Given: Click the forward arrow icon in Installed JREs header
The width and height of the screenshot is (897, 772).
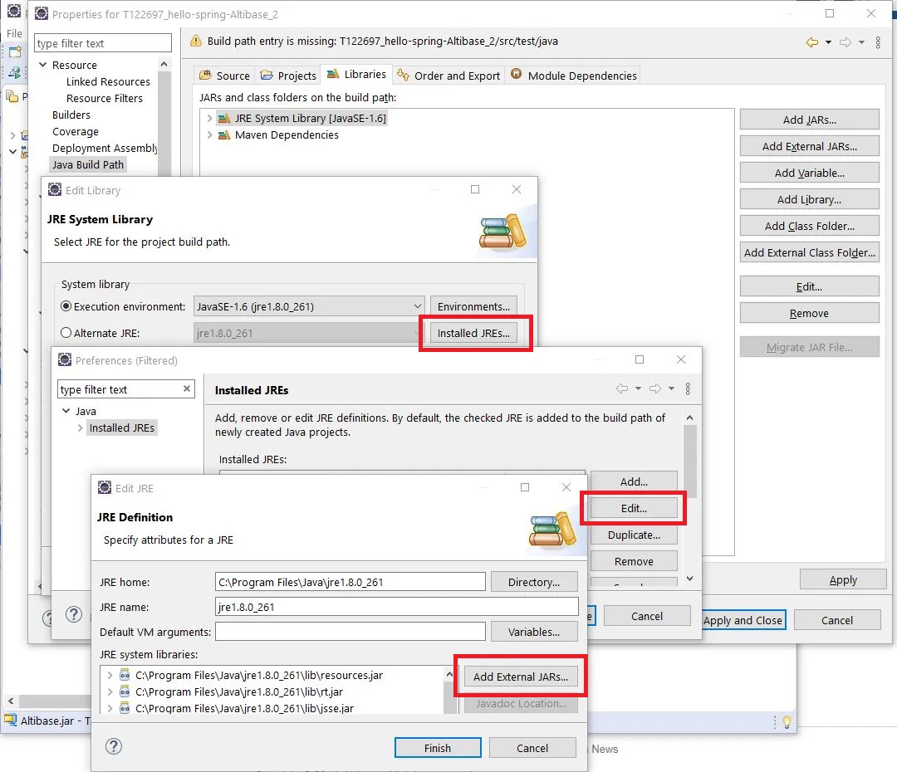Looking at the screenshot, I should coord(655,388).
